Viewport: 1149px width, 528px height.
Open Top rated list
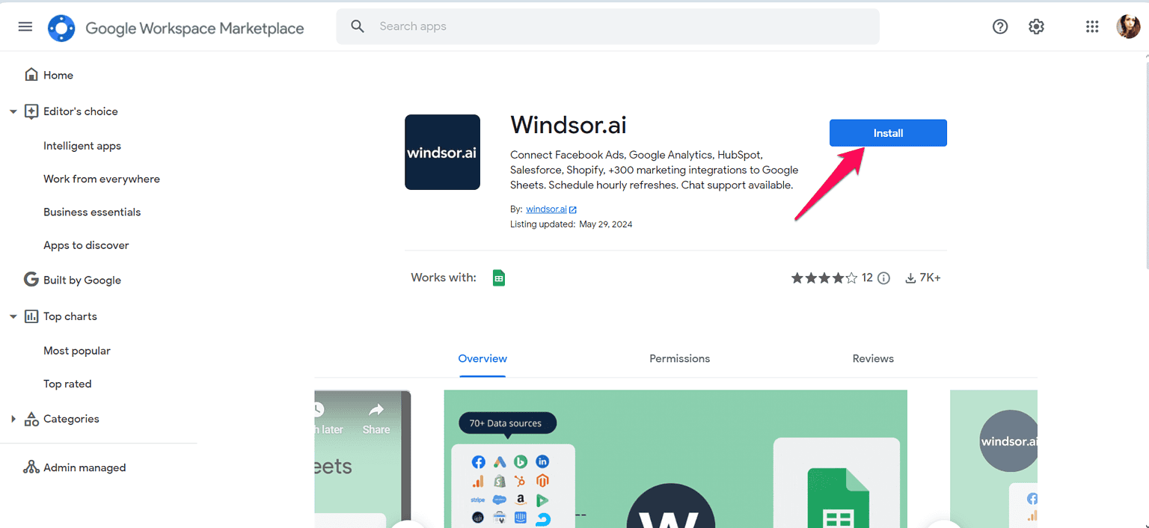click(x=67, y=384)
